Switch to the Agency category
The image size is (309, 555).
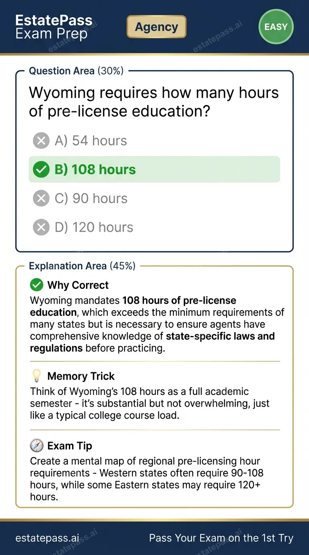click(x=156, y=27)
